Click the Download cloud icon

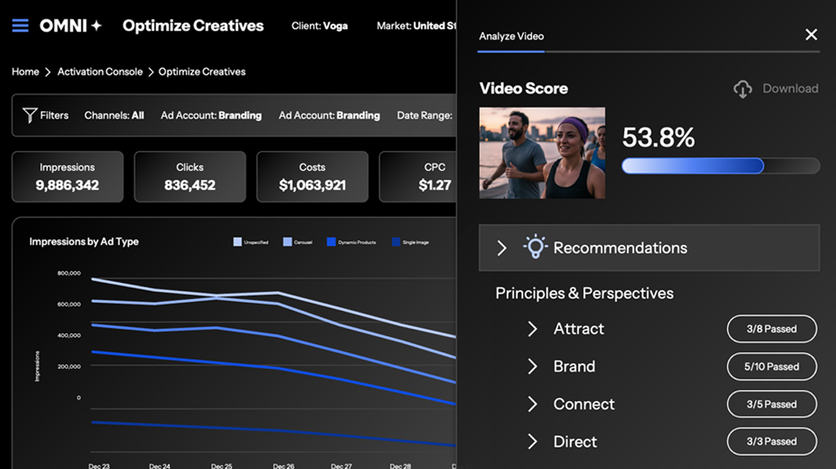[x=742, y=89]
